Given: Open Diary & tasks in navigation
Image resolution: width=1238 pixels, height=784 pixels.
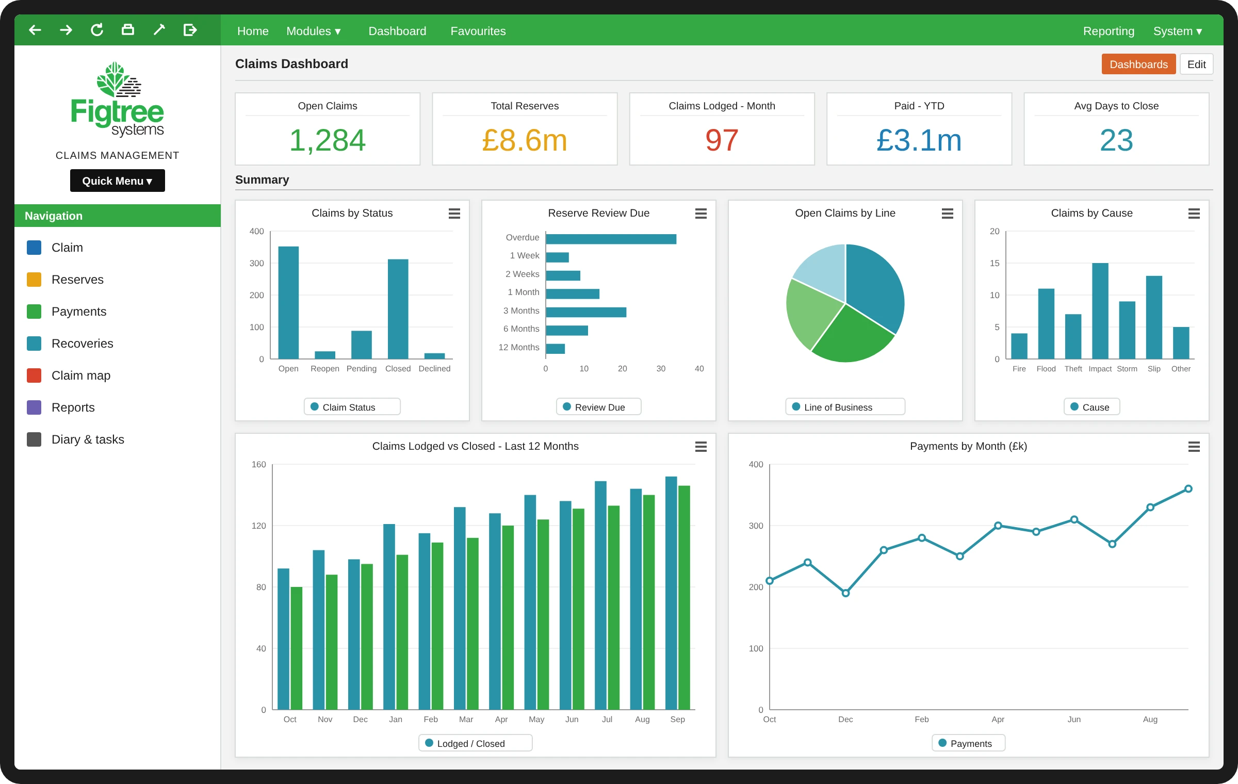Looking at the screenshot, I should pos(88,439).
